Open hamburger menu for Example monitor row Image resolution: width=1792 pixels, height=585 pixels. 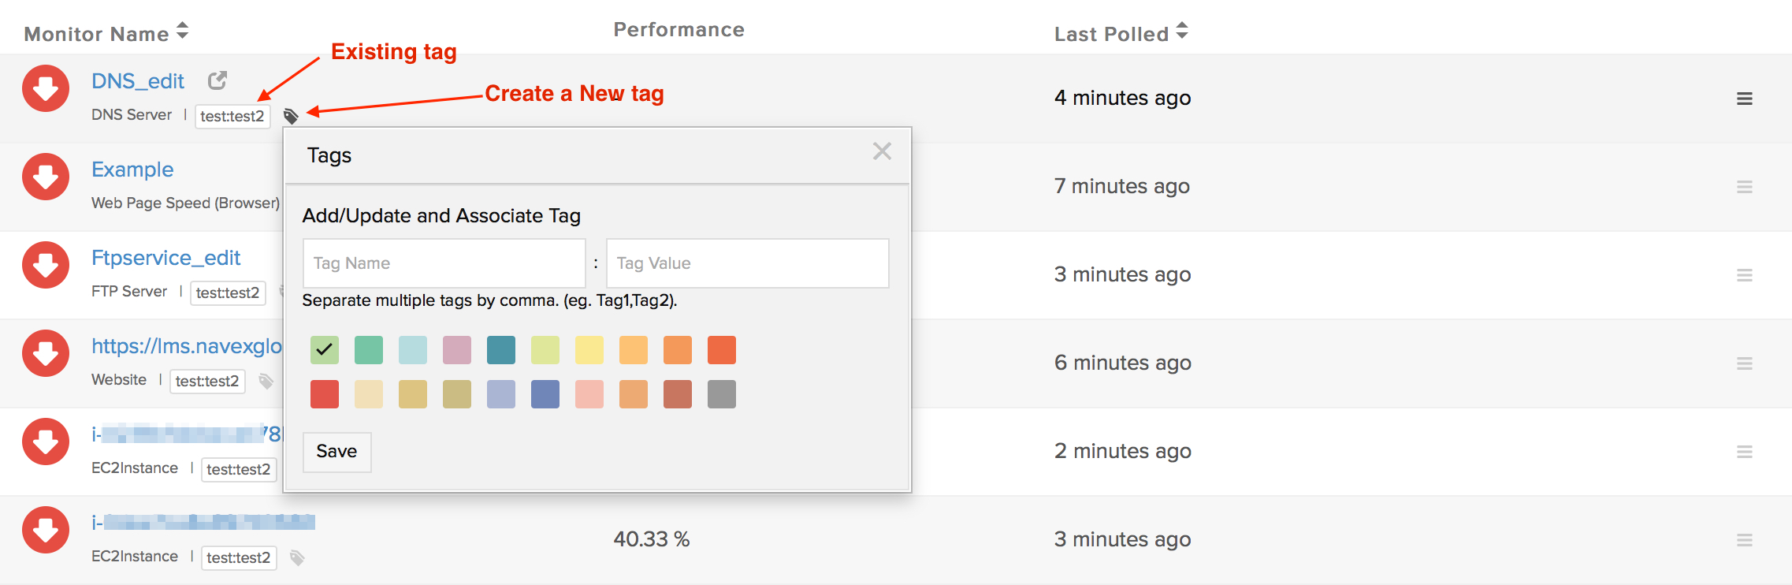coord(1745,187)
